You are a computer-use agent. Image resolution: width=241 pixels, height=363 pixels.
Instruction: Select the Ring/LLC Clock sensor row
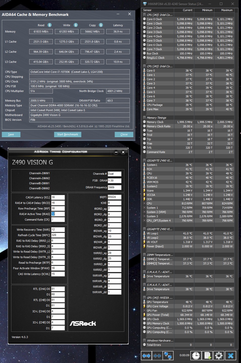pyautogui.click(x=188, y=58)
